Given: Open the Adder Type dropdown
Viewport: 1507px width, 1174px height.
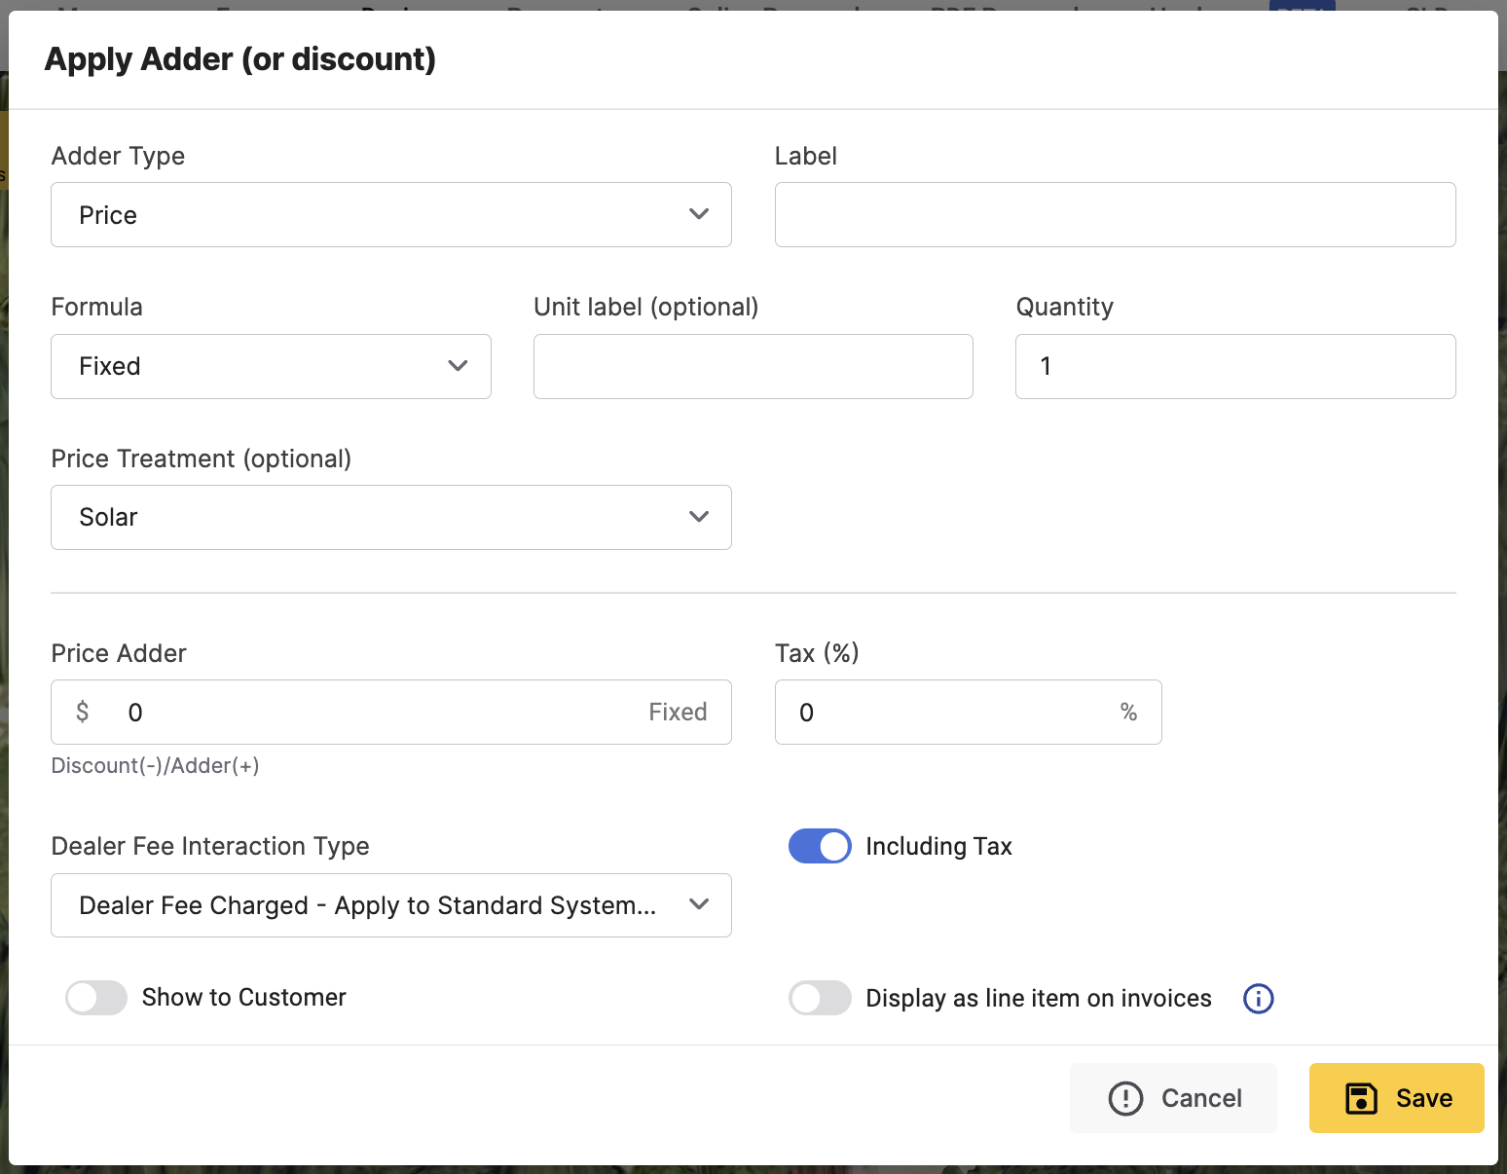Looking at the screenshot, I should tap(391, 215).
